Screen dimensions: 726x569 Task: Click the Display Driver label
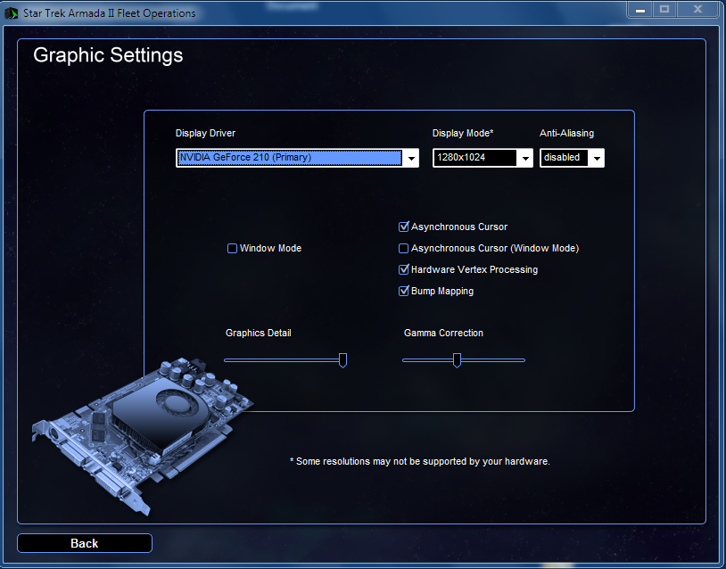[205, 134]
